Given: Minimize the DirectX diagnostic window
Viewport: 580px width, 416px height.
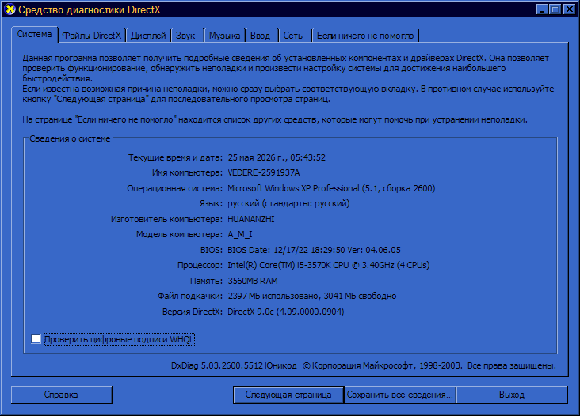Looking at the screenshot, I should pyautogui.click(x=542, y=9).
